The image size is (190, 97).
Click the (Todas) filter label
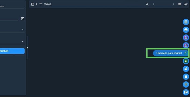(x=47, y=4)
